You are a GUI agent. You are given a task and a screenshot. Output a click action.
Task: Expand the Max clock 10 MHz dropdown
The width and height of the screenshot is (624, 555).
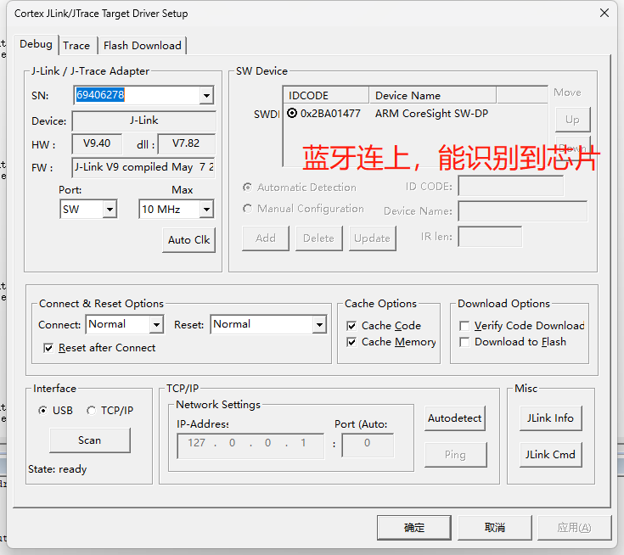coord(206,209)
